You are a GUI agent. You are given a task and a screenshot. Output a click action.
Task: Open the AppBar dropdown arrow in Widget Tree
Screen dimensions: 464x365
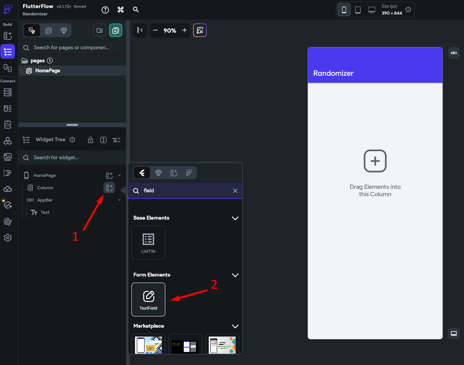point(119,200)
